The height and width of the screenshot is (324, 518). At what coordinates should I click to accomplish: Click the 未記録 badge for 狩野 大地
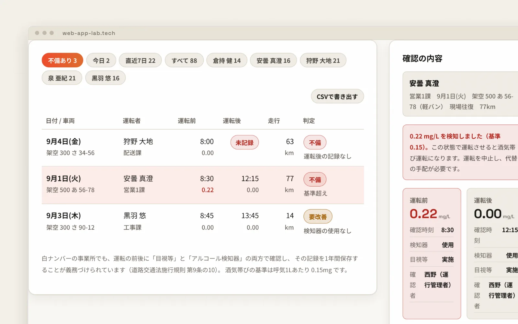click(x=244, y=142)
